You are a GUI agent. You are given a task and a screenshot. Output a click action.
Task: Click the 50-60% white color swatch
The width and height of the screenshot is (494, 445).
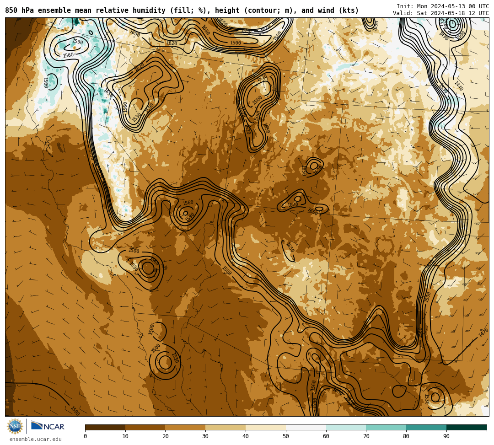(x=306, y=427)
